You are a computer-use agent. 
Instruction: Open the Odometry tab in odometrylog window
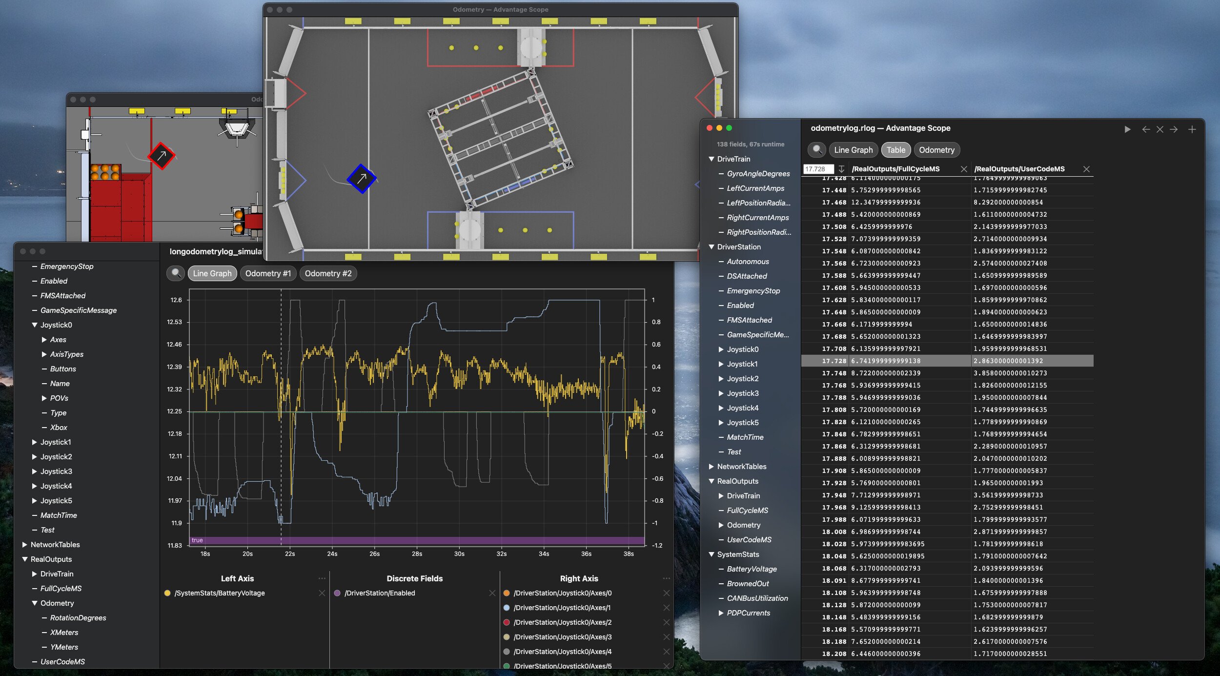(936, 150)
